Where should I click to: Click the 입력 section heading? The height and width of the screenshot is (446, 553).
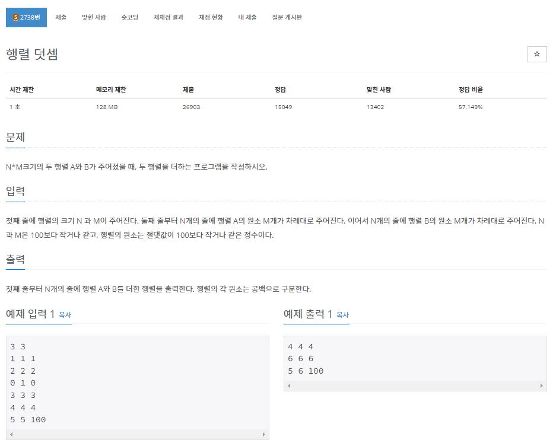pyautogui.click(x=15, y=191)
